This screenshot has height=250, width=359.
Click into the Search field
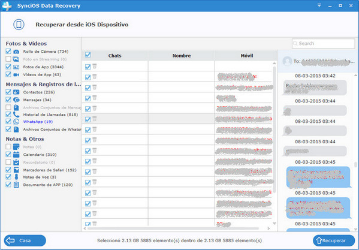tap(323, 44)
